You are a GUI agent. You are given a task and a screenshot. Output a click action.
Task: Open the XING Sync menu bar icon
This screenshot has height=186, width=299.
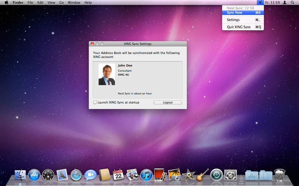260,3
